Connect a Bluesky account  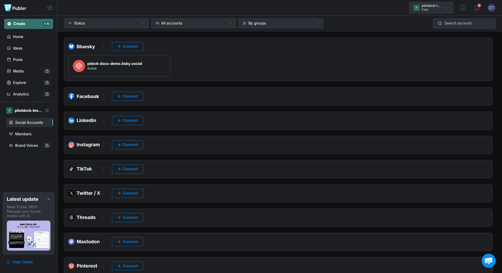pos(128,46)
